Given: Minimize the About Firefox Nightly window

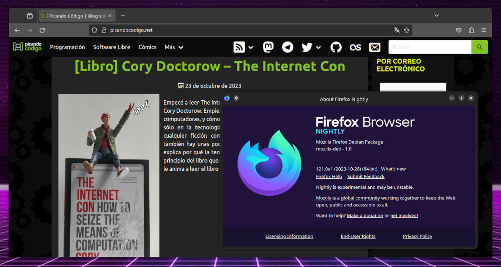Looking at the screenshot, I should pos(451,98).
